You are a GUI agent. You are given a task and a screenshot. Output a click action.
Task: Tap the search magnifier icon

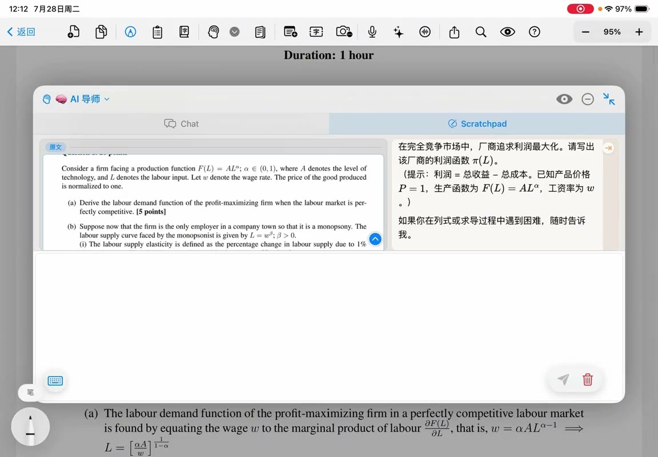481,32
